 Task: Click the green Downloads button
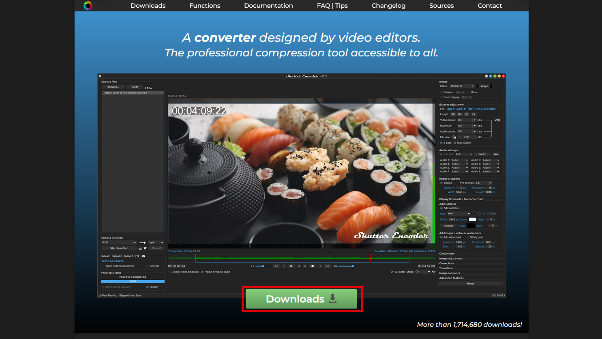click(302, 299)
